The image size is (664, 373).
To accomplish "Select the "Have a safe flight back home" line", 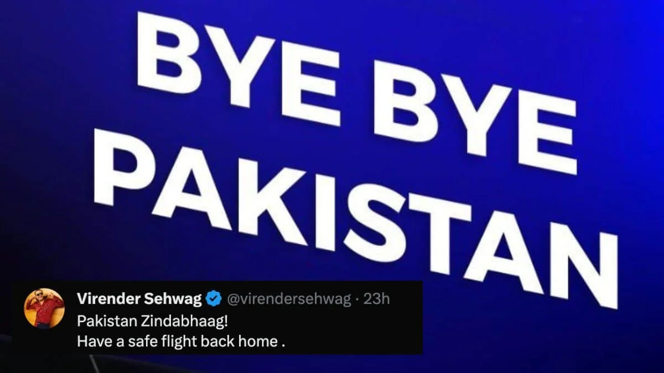I will [x=177, y=342].
